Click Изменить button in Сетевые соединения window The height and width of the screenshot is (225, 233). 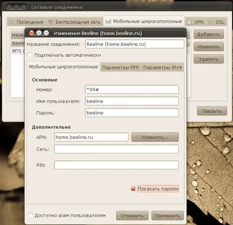(x=208, y=47)
